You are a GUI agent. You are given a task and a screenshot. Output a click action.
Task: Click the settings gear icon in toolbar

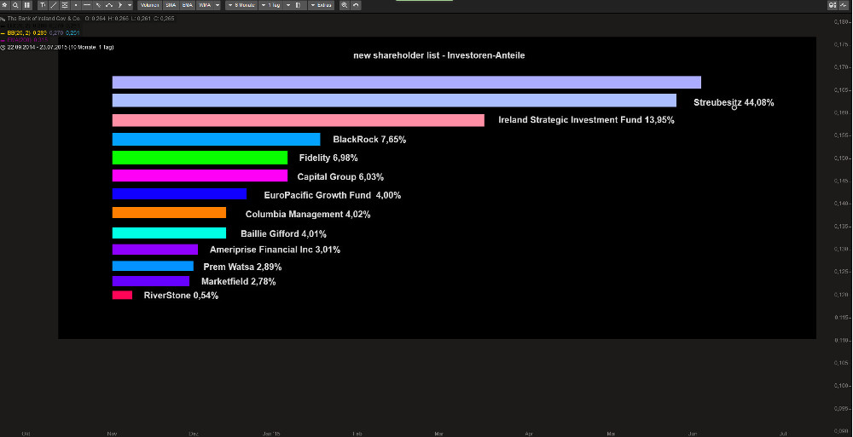click(5, 5)
